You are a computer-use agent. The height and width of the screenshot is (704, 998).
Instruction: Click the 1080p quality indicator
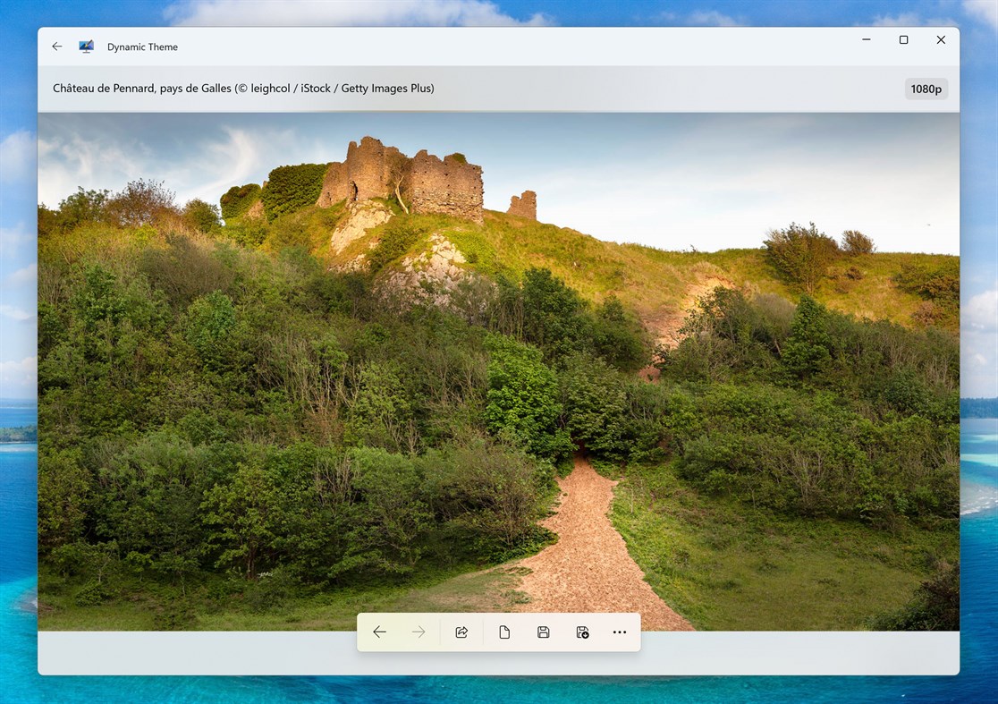[x=926, y=89]
